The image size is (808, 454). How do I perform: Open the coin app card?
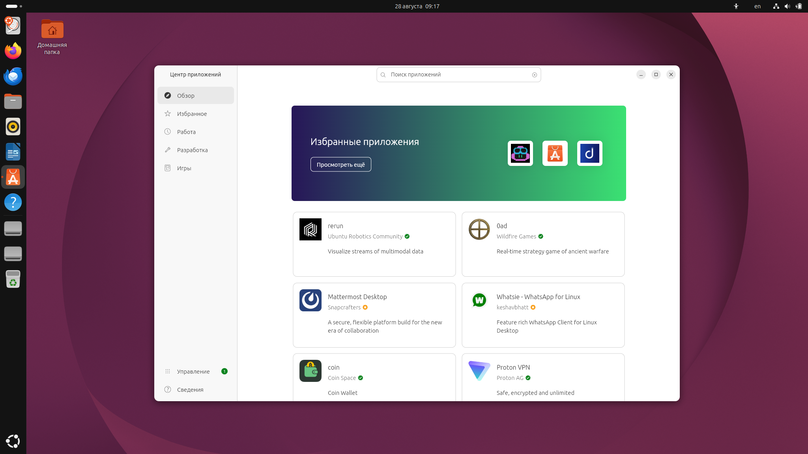click(x=374, y=378)
